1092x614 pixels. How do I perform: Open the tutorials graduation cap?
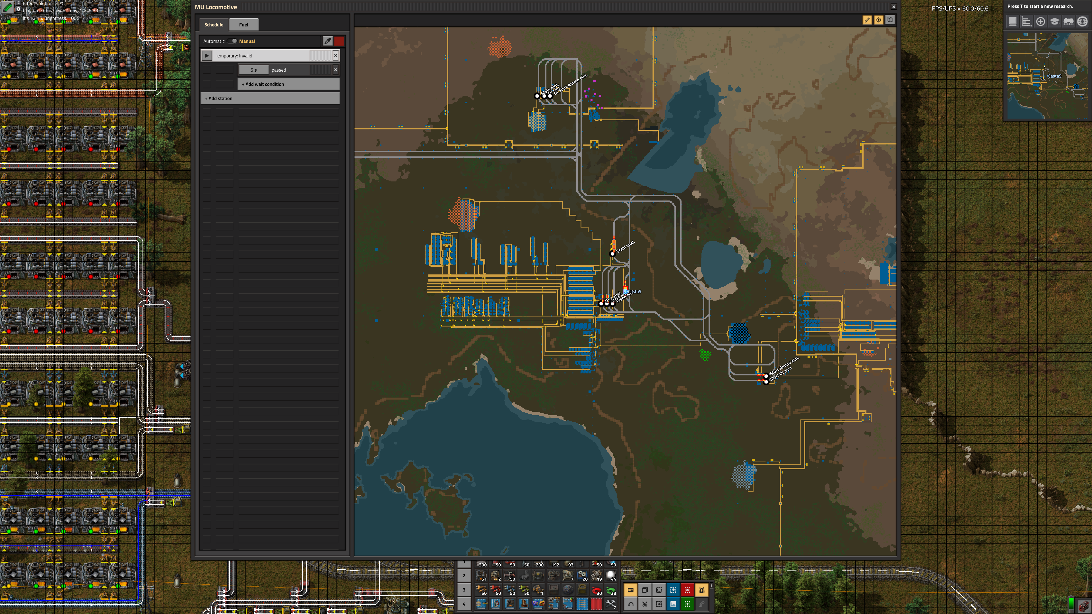point(1054,22)
